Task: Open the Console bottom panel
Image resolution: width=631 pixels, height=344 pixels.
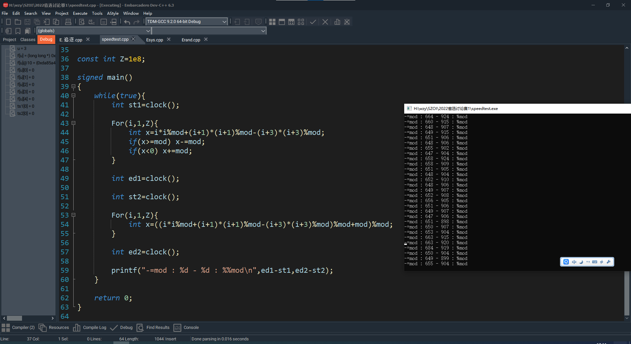Action: tap(186, 328)
